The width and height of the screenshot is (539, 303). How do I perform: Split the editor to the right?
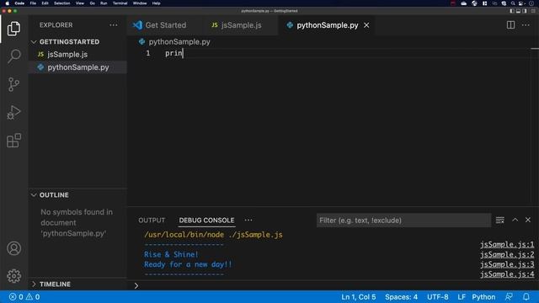pyautogui.click(x=511, y=25)
